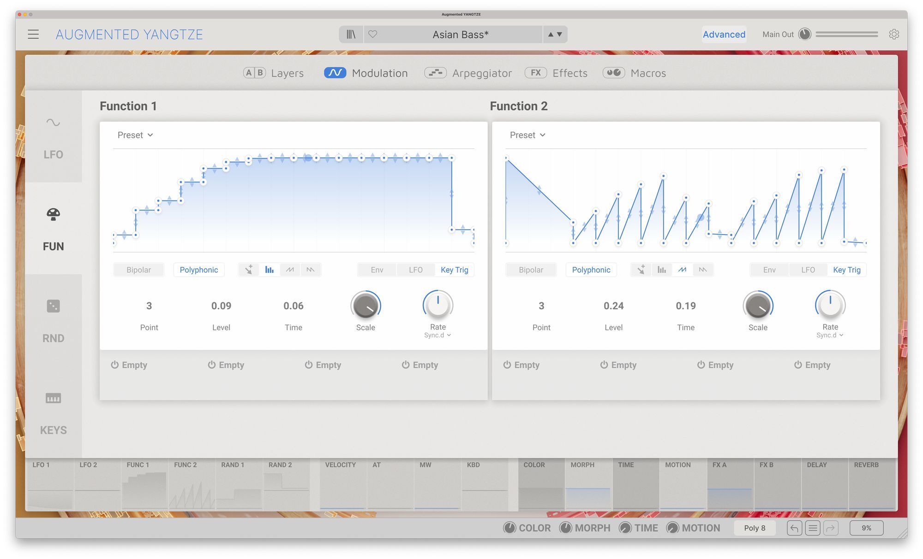Image resolution: width=923 pixels, height=559 pixels.
Task: Select previous preset up arrow
Action: point(551,35)
